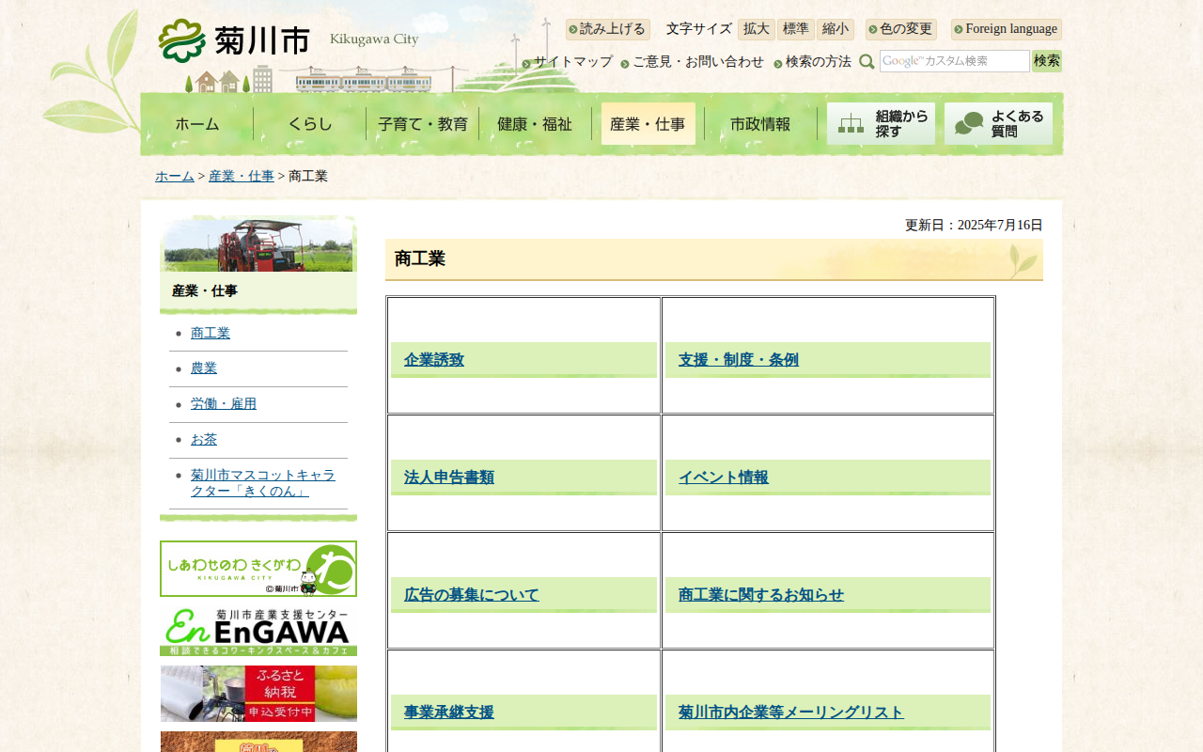Go to 産業・仕事 in the breadcrumb
Screen dimensions: 1203x752
[x=242, y=177]
